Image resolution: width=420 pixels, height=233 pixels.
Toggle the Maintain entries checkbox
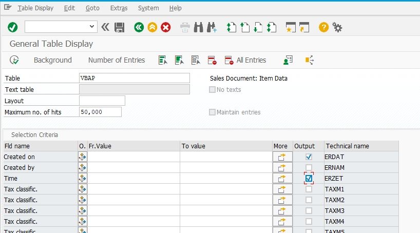212,112
